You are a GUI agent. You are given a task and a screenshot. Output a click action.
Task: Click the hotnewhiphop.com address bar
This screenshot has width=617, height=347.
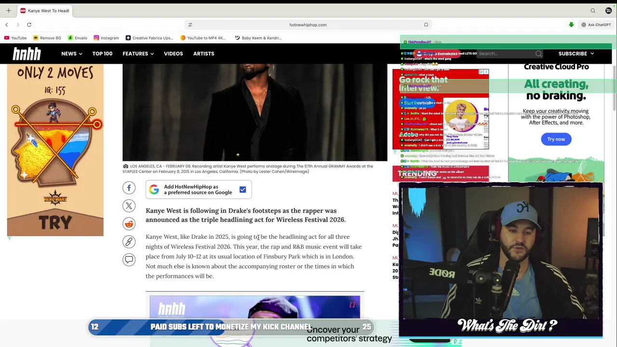(308, 25)
